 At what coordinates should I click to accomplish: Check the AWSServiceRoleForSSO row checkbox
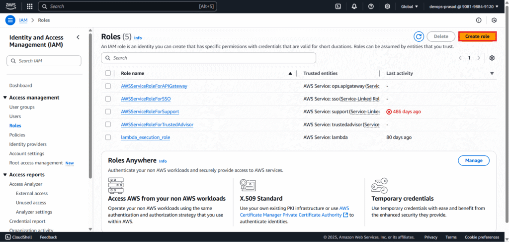108,99
